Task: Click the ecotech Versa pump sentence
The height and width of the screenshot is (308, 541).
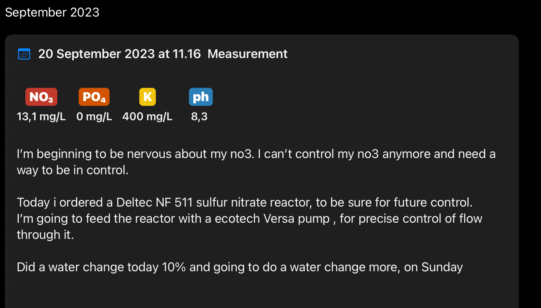Action: click(x=249, y=218)
